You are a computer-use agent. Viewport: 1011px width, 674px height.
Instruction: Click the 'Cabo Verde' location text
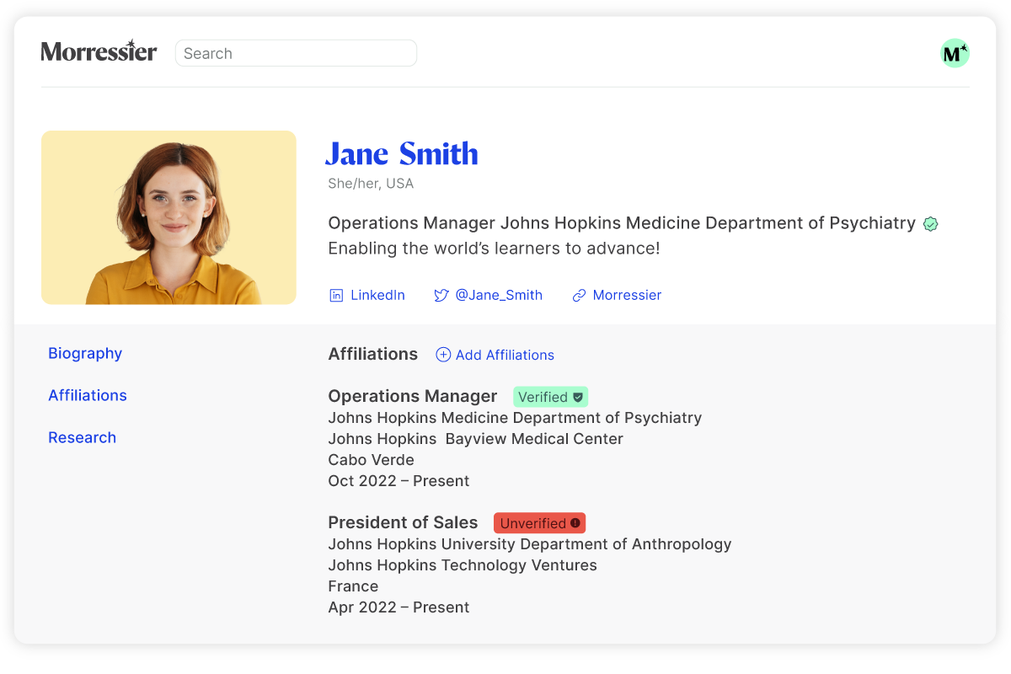[x=372, y=460]
